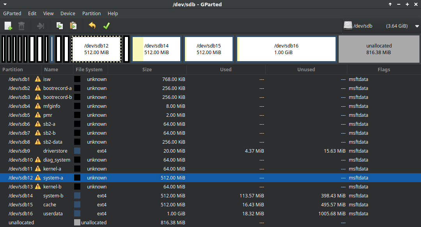
Task: Open the Partition menu
Action: point(91,13)
